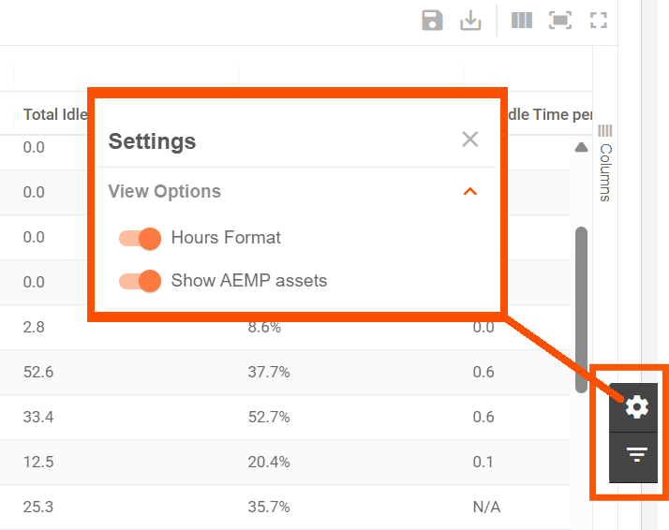Viewport: 669px width, 530px height.
Task: Open settings with the gear icon
Action: coord(636,406)
